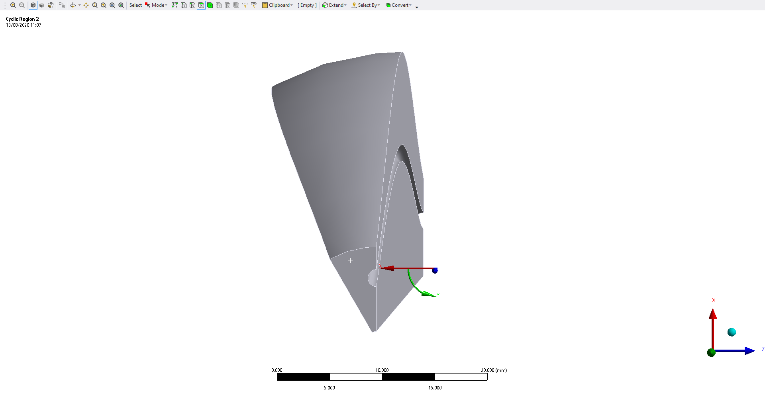Select the Rotate view tool
This screenshot has height=399, width=765.
coord(73,5)
